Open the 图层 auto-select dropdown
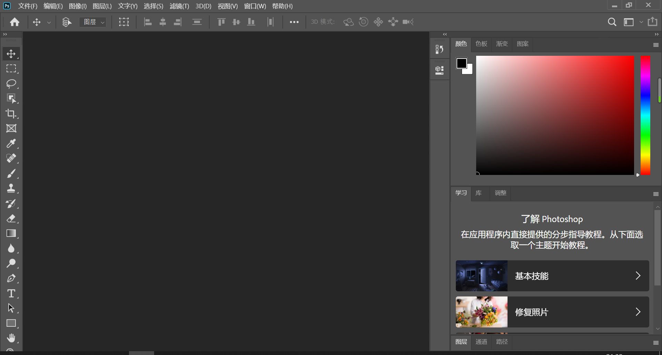662x355 pixels. tap(93, 22)
